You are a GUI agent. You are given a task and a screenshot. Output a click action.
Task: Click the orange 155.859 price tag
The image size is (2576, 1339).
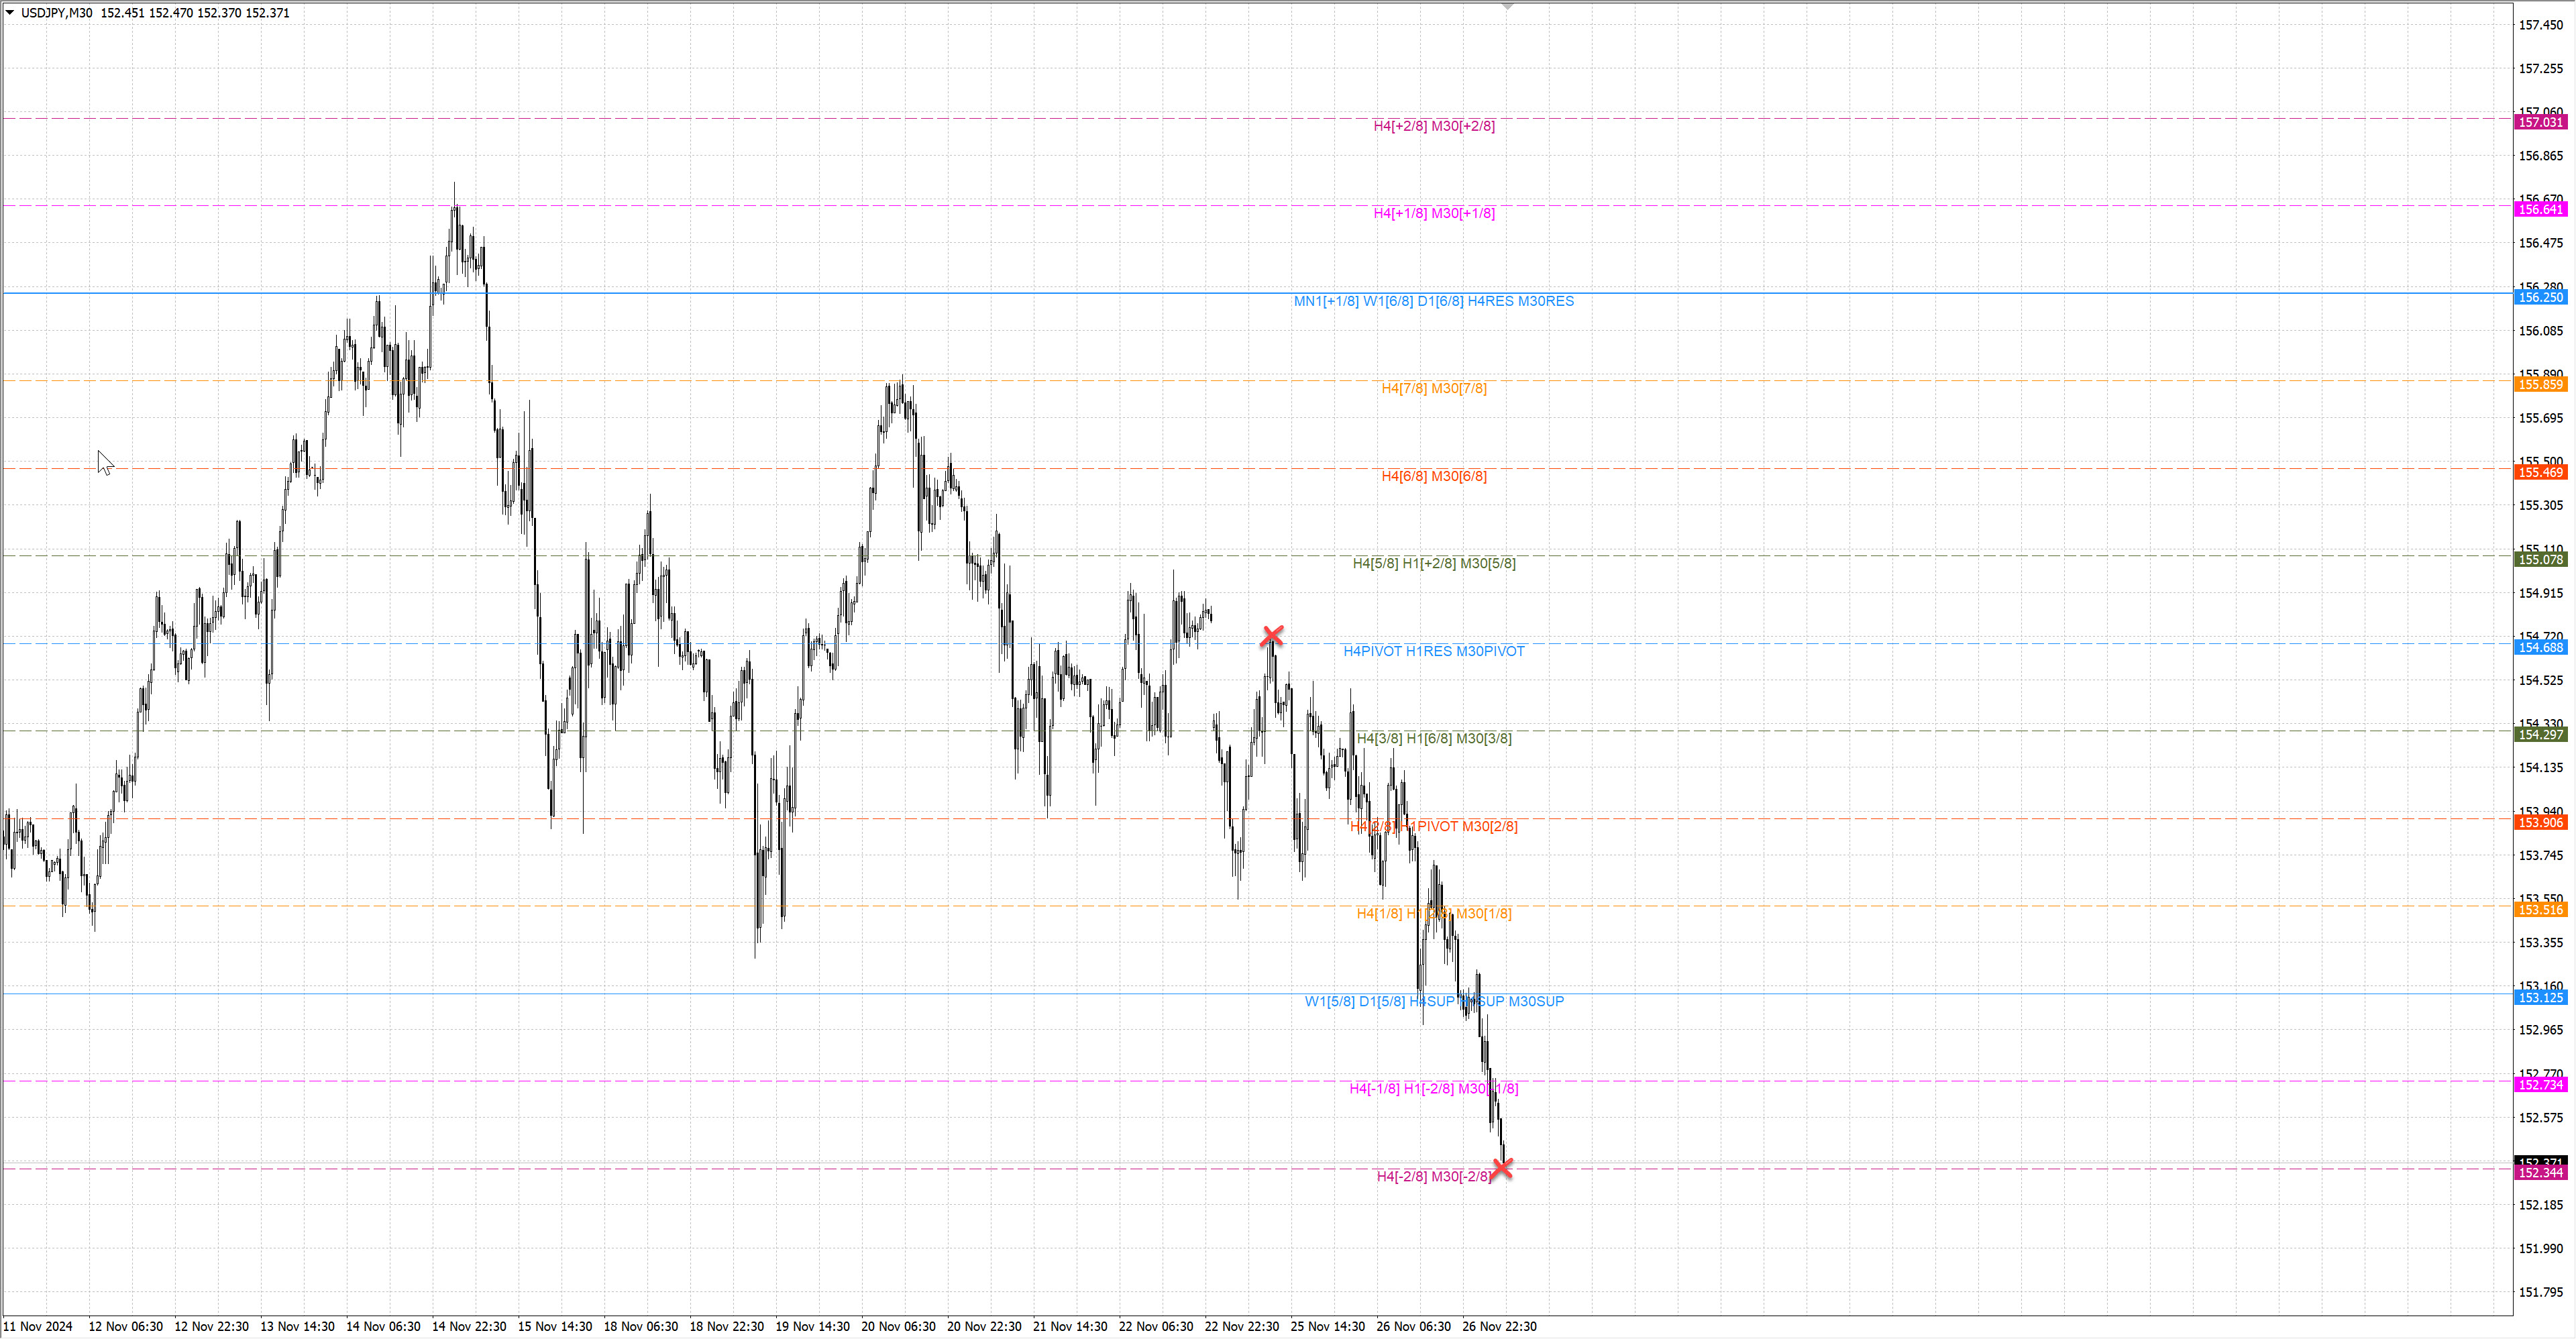coord(2540,385)
